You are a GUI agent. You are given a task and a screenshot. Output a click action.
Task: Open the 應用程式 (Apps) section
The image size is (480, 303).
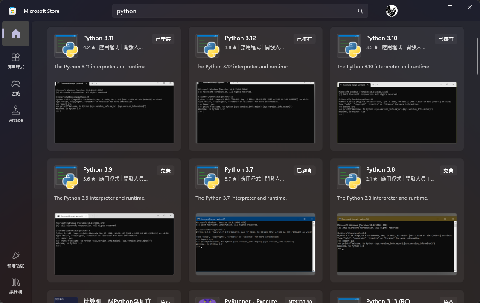coord(16,61)
